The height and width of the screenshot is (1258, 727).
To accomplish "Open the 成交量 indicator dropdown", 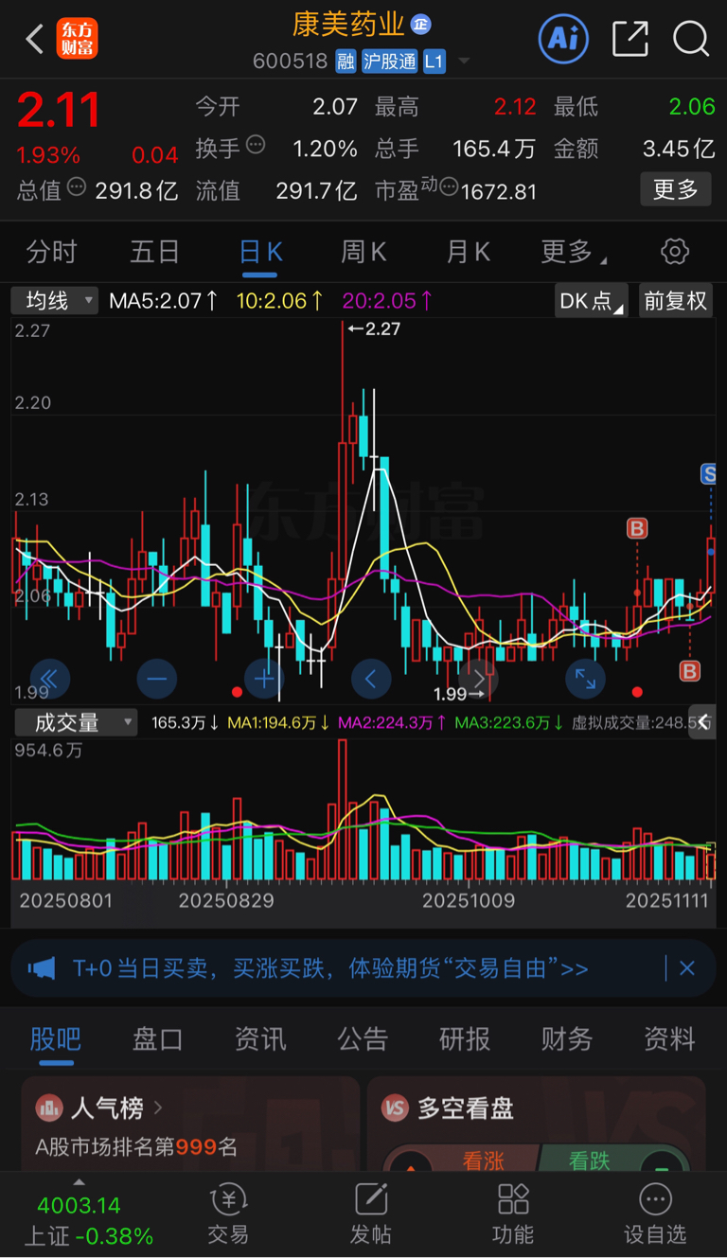I will click(x=76, y=722).
